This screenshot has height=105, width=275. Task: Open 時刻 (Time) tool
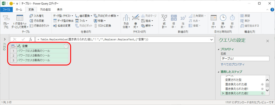pos(223,21)
